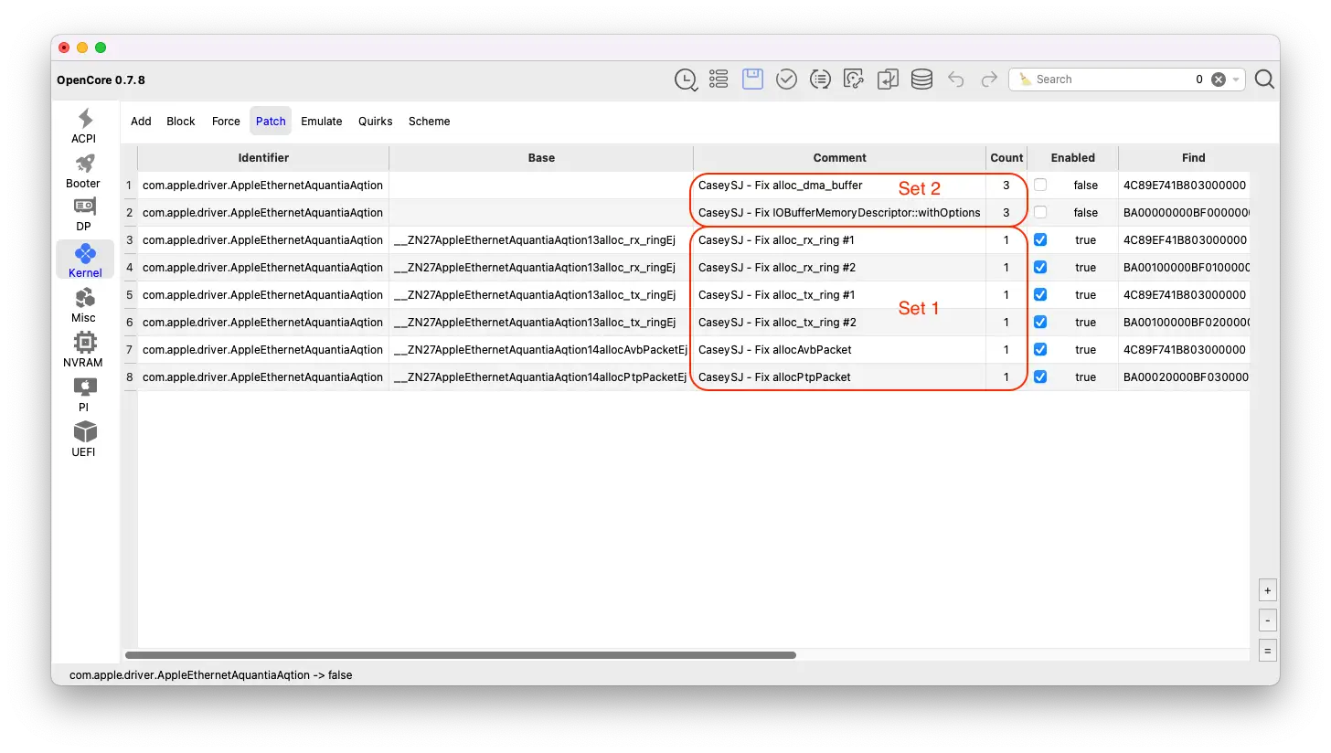
Task: Open the Booter rocket section
Action: tap(84, 171)
